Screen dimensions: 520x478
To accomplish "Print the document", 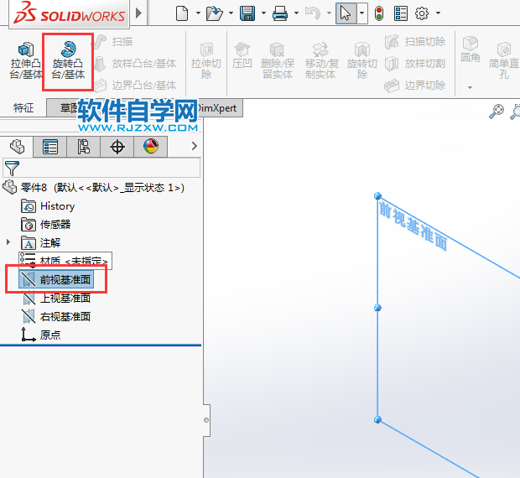I will 280,13.
